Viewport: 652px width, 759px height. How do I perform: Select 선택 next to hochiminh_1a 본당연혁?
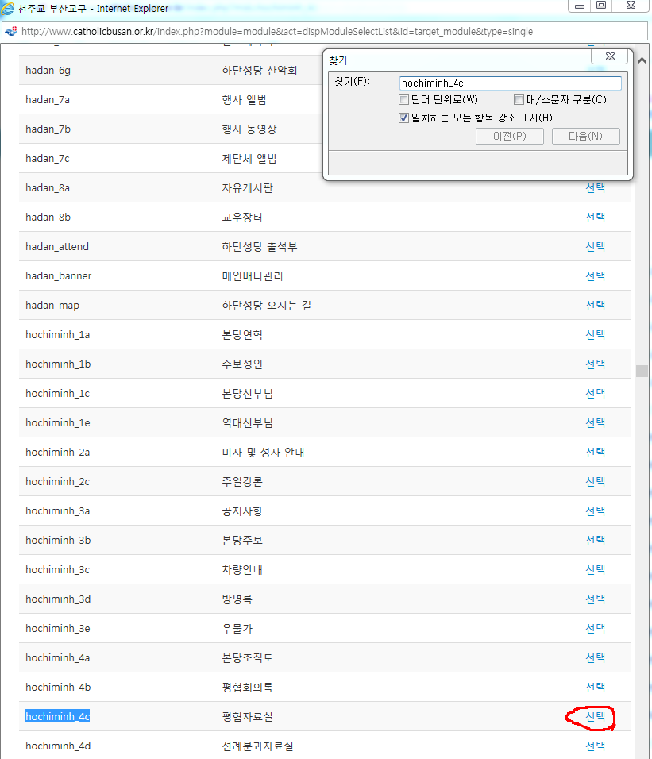coord(595,334)
